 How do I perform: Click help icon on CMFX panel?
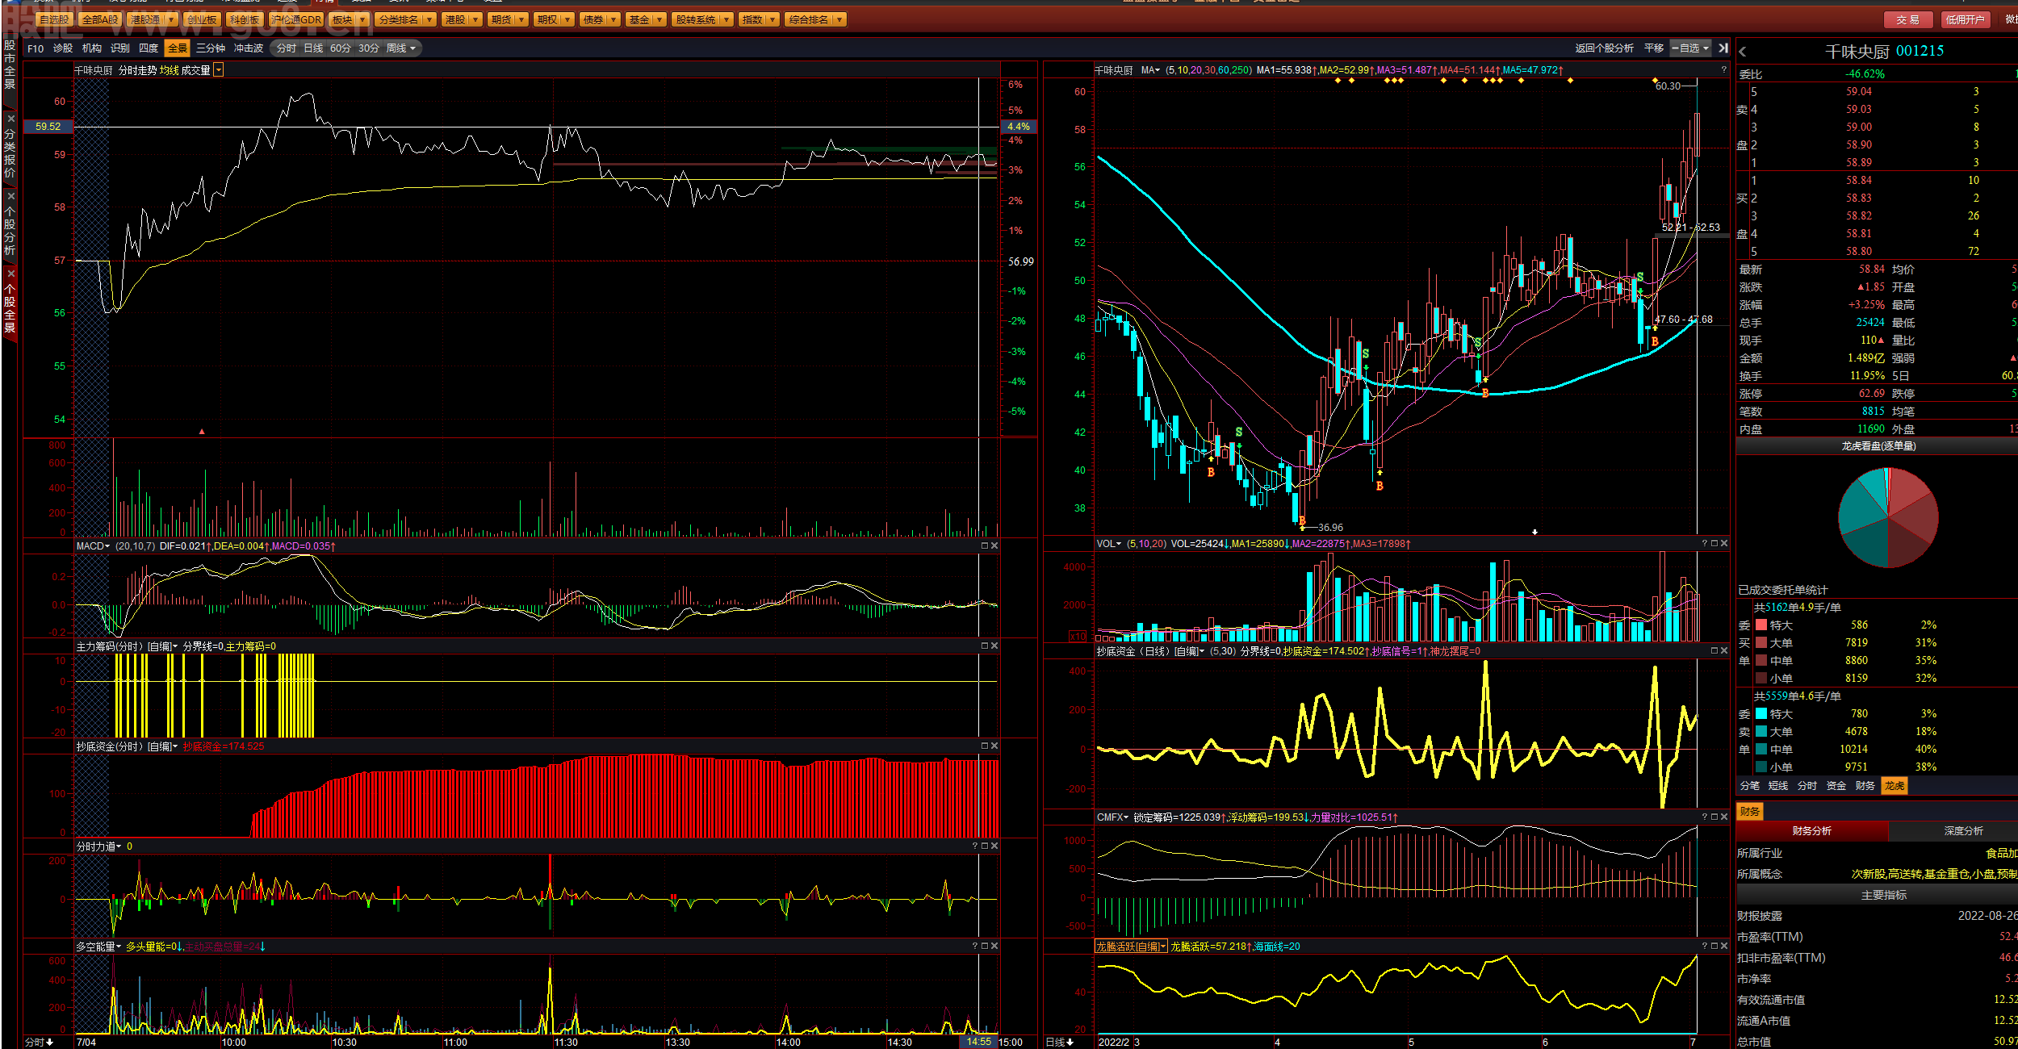pyautogui.click(x=1705, y=817)
